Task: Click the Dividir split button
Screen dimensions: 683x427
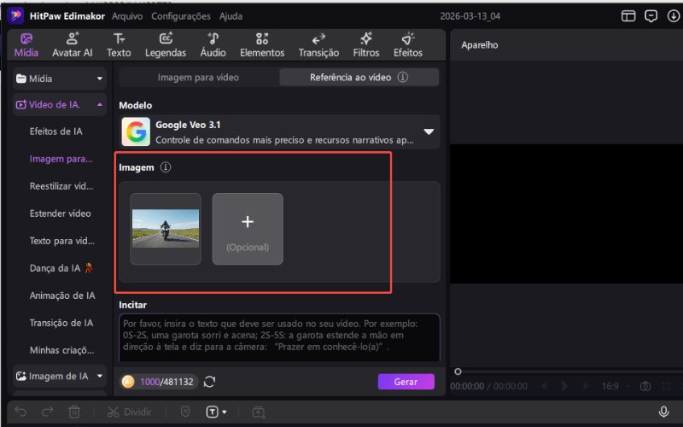Action: (x=130, y=412)
